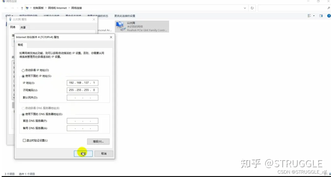The height and width of the screenshot is (177, 331).
Task: Confirm with the 确定 button
Action: click(83, 154)
